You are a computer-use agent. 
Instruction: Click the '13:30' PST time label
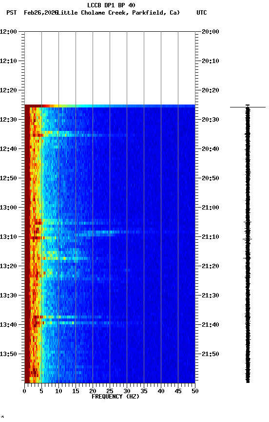pyautogui.click(x=8, y=295)
